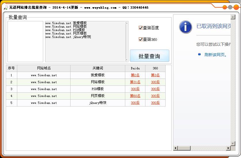This screenshot has width=241, height=158.
Task: Click the leftmost orange window control button
Action: tap(225, 7)
